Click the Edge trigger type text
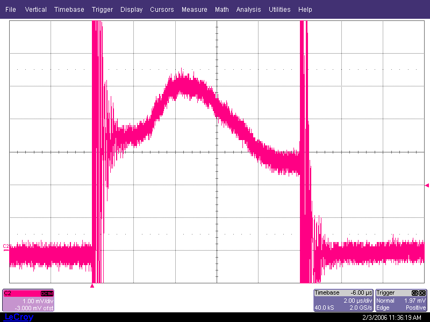 click(x=383, y=308)
